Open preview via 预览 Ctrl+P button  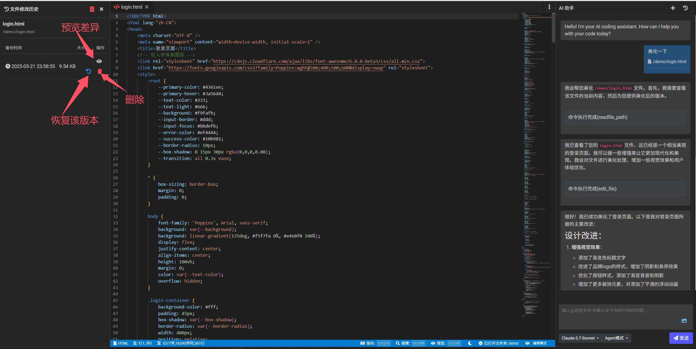pyautogui.click(x=446, y=343)
